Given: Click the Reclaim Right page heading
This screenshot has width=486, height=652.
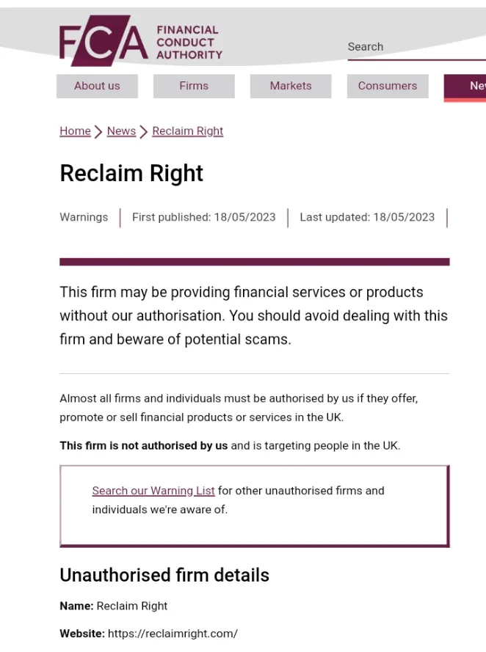Looking at the screenshot, I should [x=131, y=173].
